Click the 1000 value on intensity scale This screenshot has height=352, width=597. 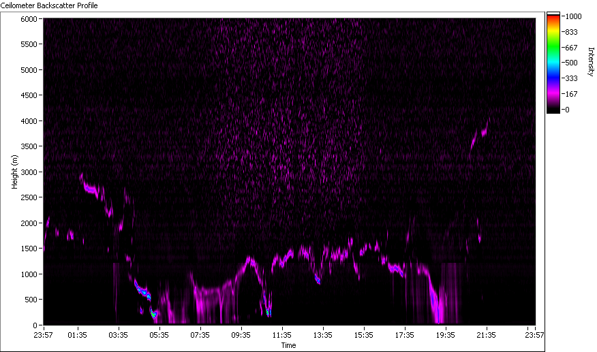coord(573,16)
